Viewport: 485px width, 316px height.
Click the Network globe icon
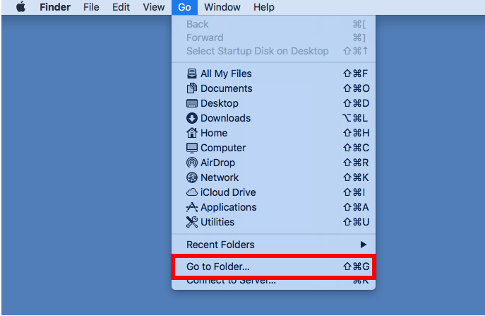[192, 177]
